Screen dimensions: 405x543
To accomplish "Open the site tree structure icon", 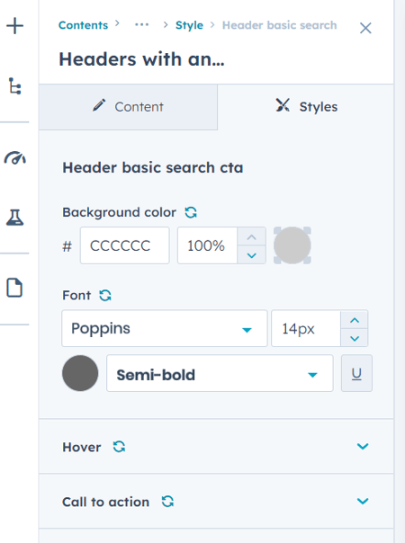I will point(15,86).
